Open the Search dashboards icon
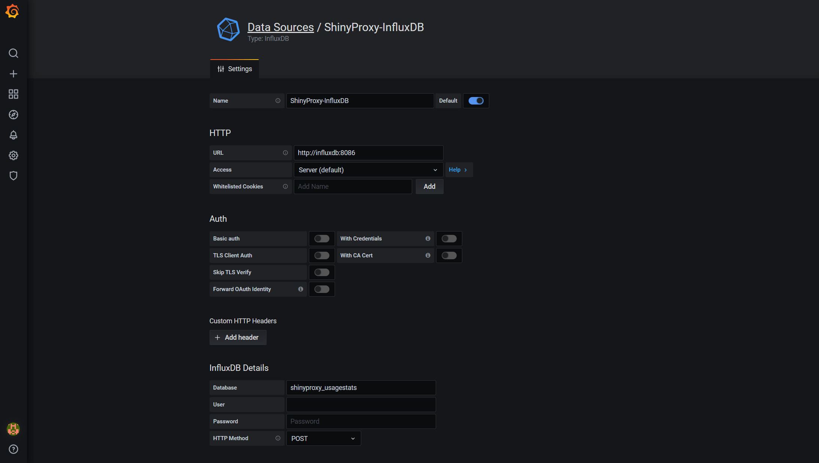This screenshot has height=463, width=819. (x=13, y=53)
